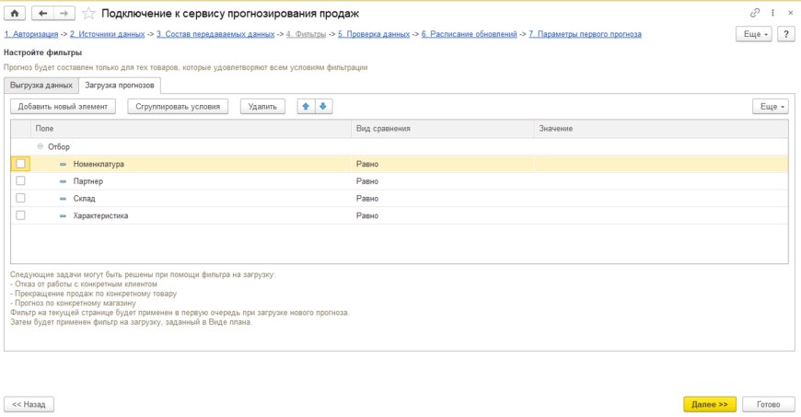Toggle the Характеристика filter checkbox

(20, 215)
